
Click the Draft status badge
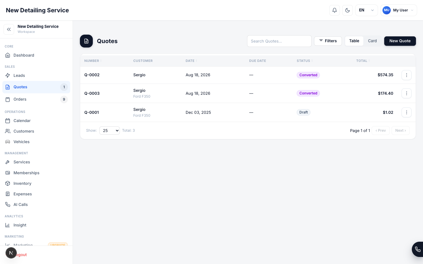point(303,112)
